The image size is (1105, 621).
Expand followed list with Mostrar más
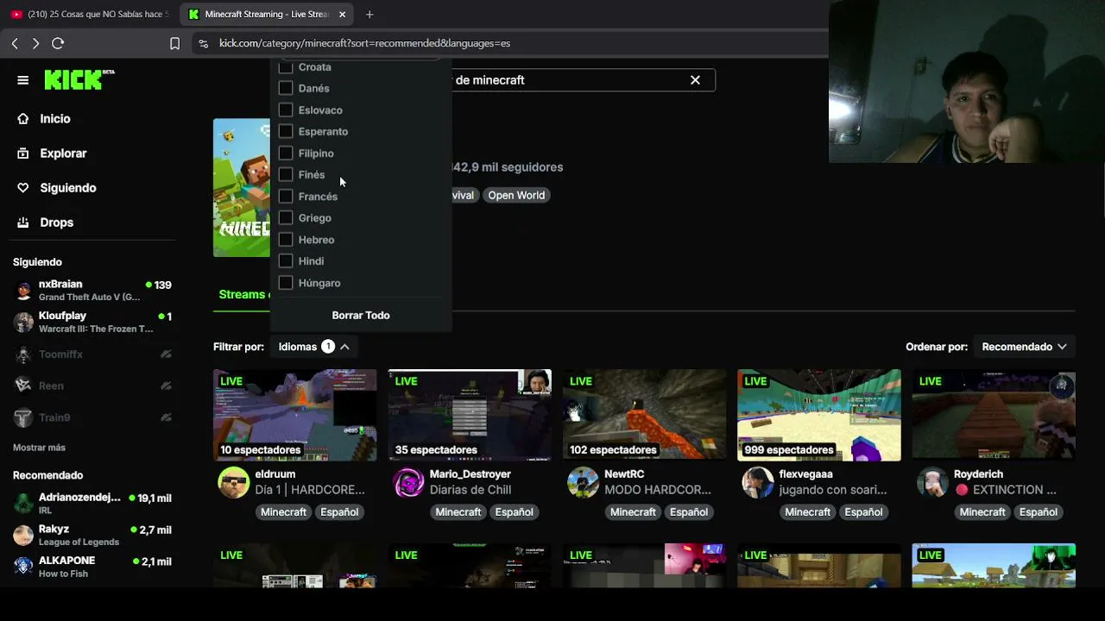39,448
